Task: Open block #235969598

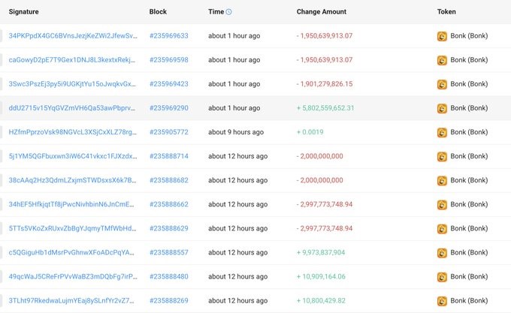Action: pyautogui.click(x=169, y=60)
